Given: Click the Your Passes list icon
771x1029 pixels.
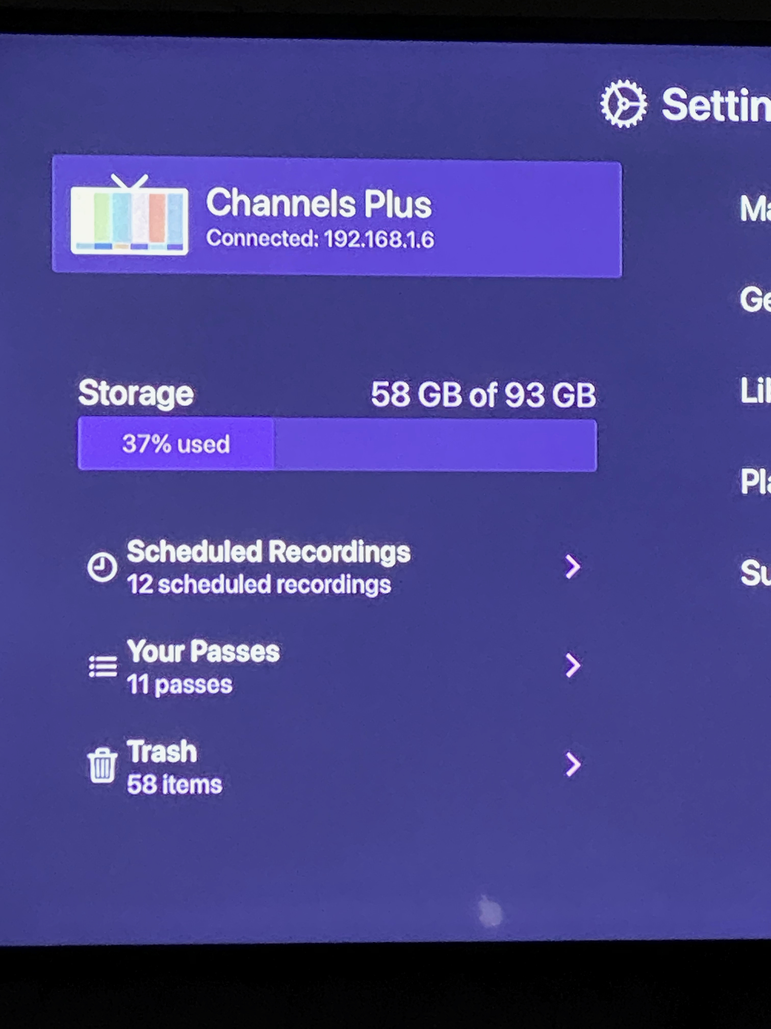Looking at the screenshot, I should tap(103, 667).
